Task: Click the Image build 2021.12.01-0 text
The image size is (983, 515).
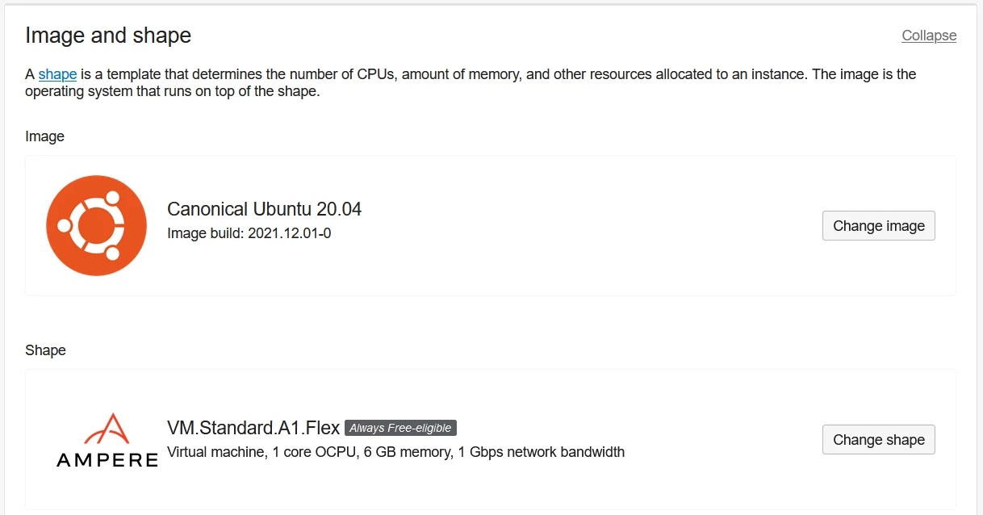Action: pos(249,233)
